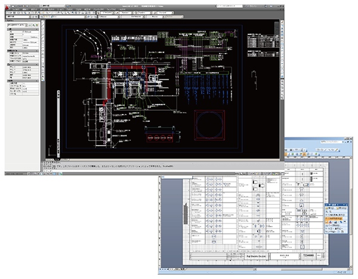Click the page tab at second window's bottom-left
The image size is (358, 279).
172,269
